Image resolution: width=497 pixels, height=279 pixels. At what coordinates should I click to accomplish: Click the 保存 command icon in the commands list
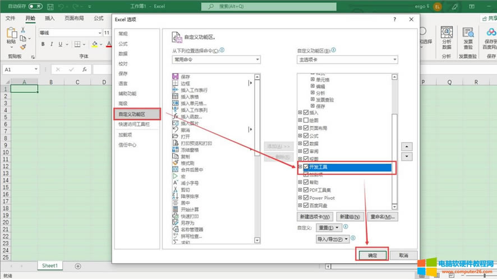tap(175, 76)
